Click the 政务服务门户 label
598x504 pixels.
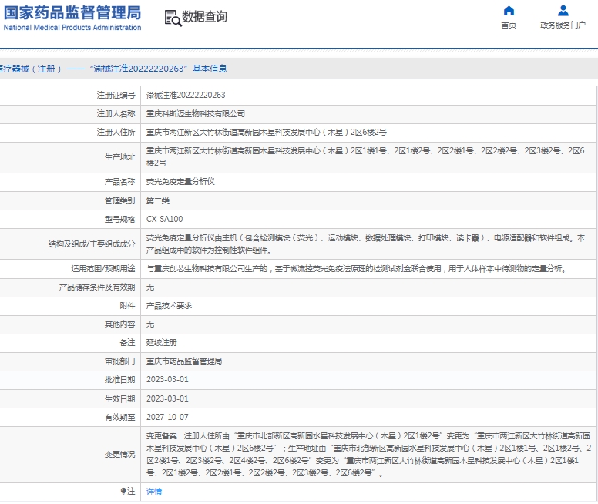563,25
